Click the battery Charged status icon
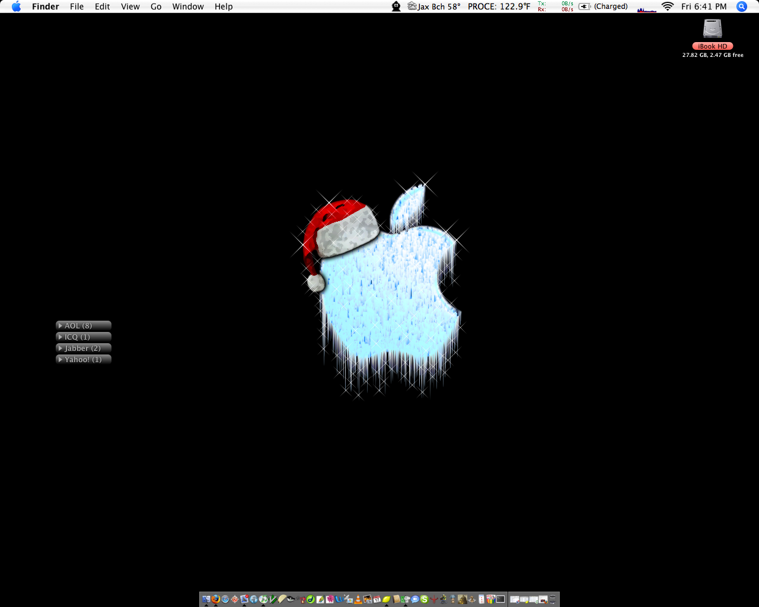 (604, 7)
